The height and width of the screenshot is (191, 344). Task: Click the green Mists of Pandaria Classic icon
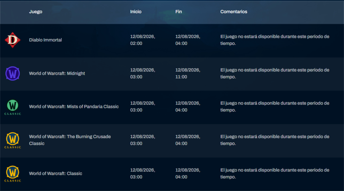(x=12, y=107)
